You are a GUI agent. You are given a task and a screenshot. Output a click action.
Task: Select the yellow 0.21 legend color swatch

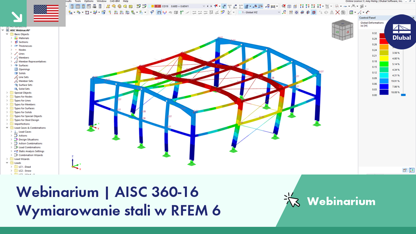384,58
